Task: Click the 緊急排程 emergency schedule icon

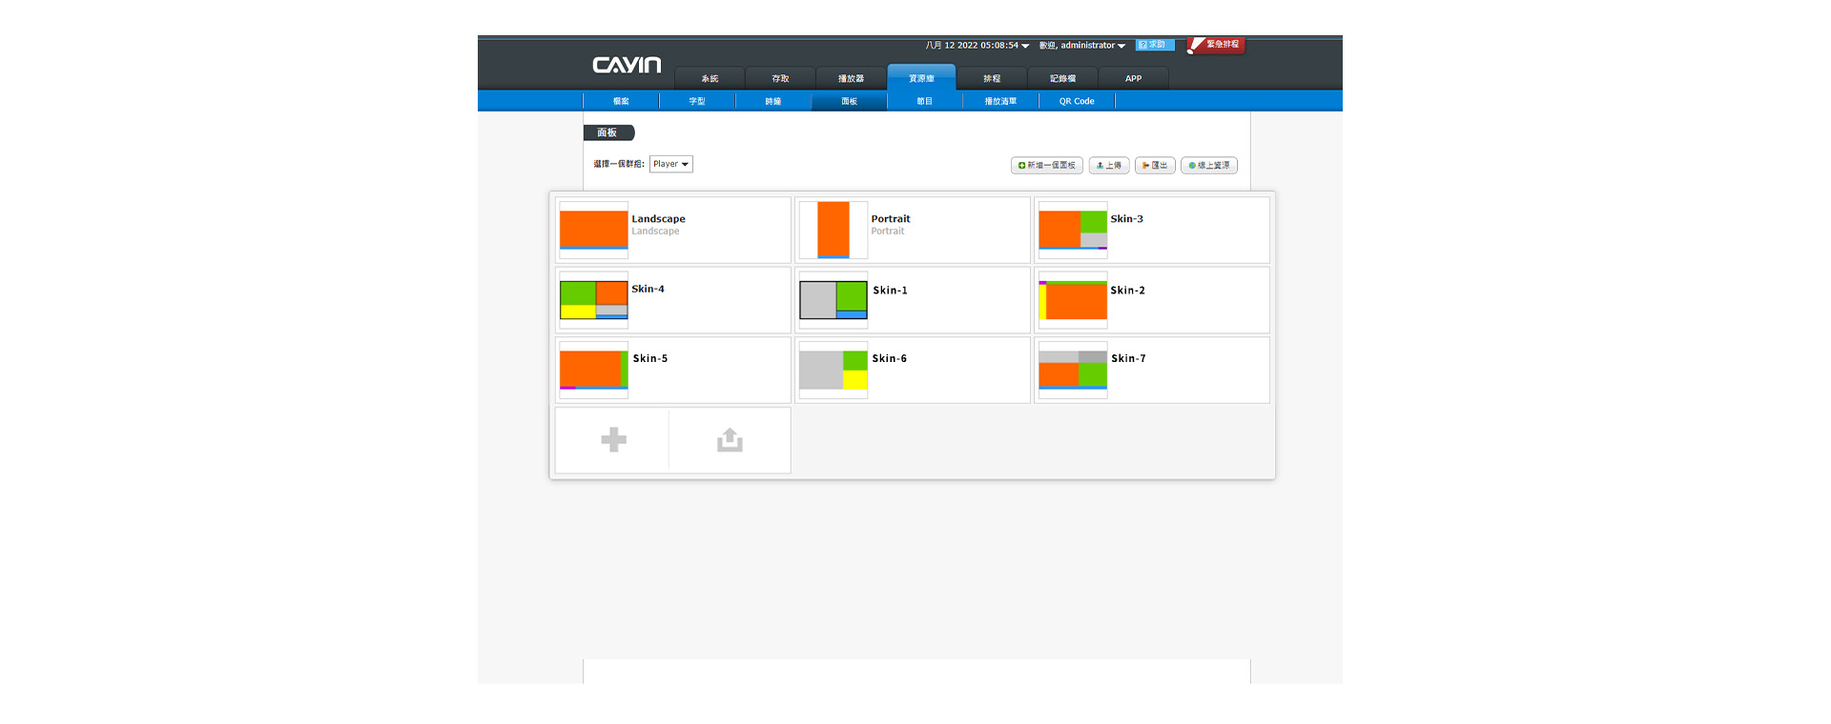Action: (x=1216, y=45)
